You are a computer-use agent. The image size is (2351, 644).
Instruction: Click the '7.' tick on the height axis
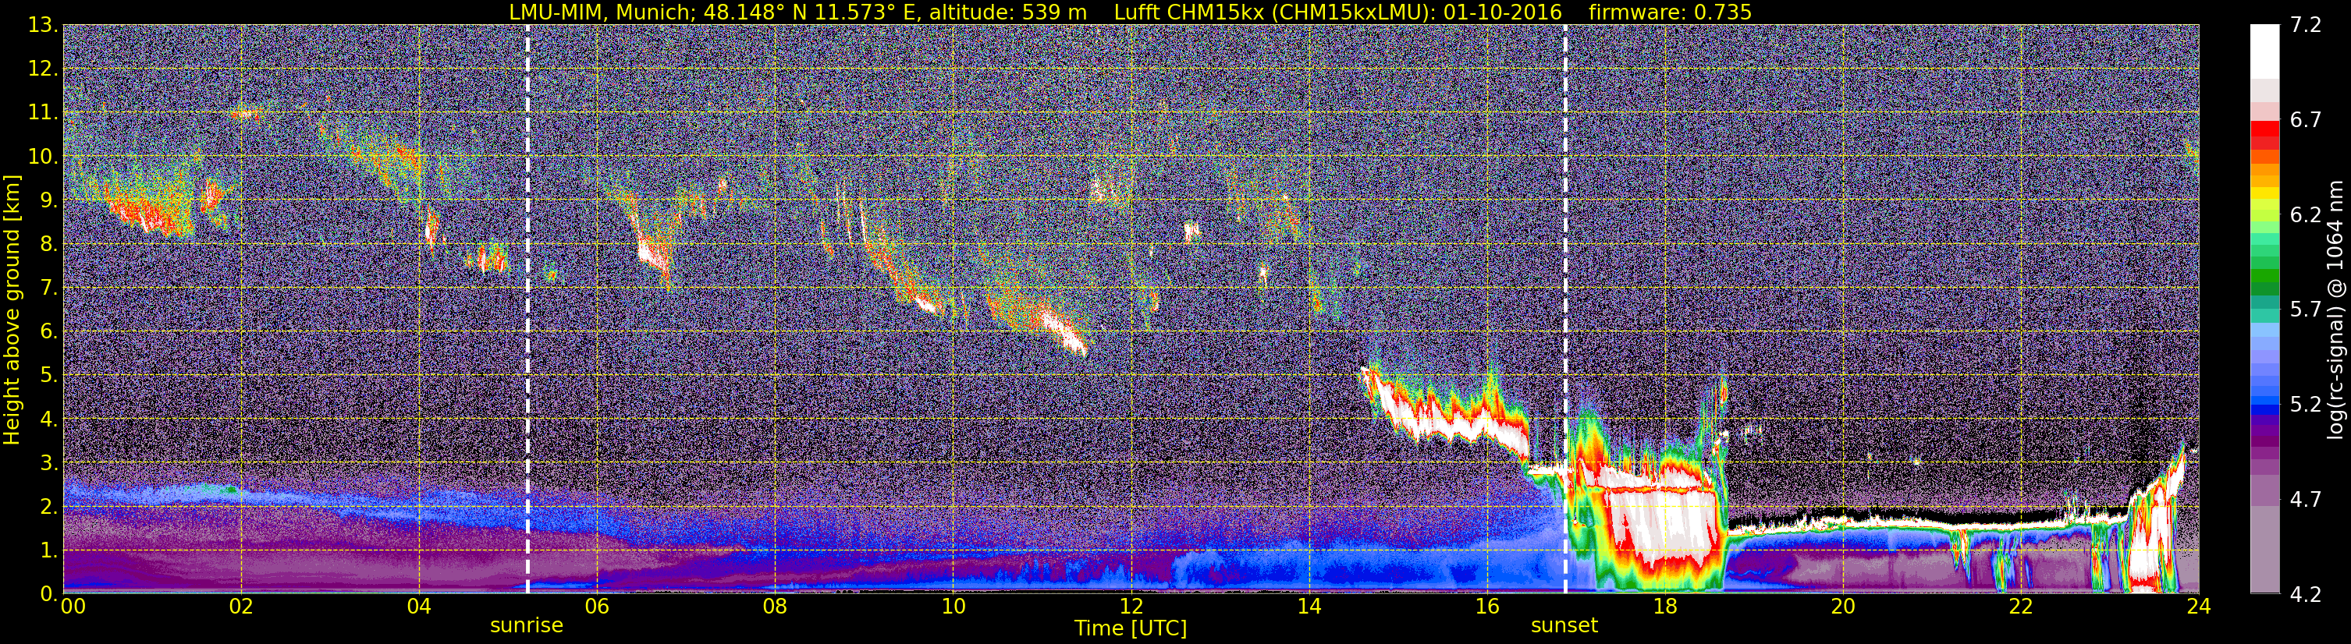pos(48,288)
